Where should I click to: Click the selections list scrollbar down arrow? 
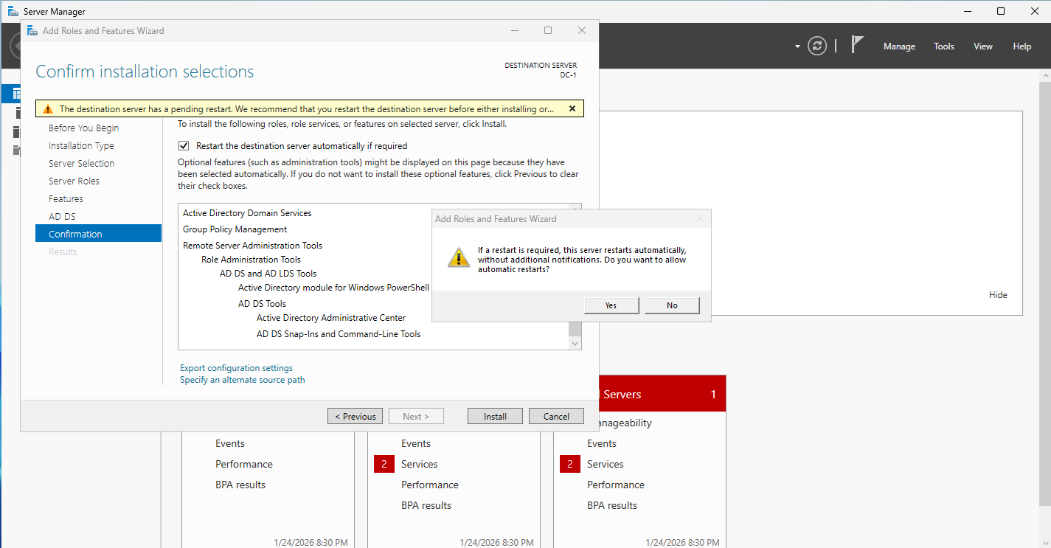575,343
